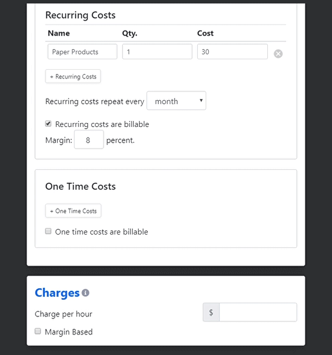Click the One time costs are billable label

[102, 232]
